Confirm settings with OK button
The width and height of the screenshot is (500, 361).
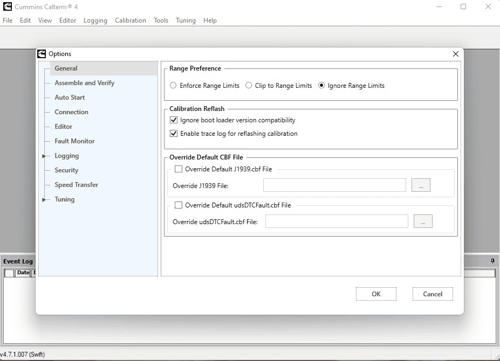pos(376,294)
